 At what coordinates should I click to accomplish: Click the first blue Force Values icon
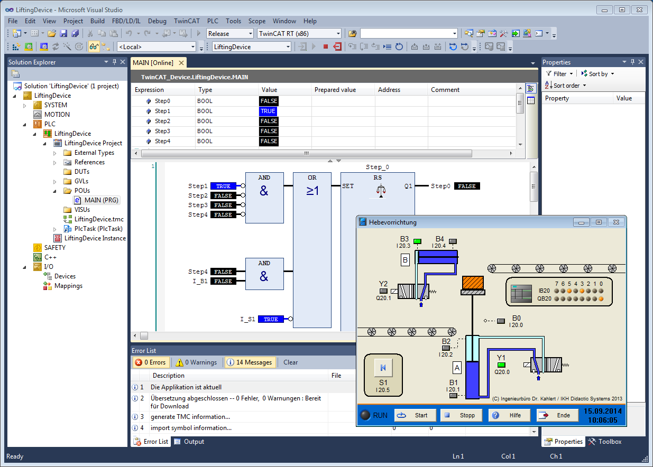pos(453,46)
